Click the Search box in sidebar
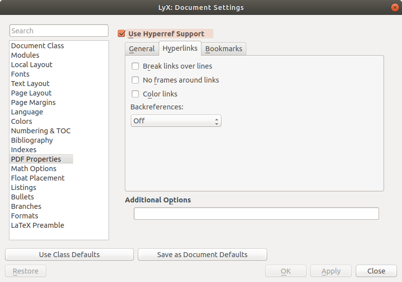The height and width of the screenshot is (282, 402). 59,31
